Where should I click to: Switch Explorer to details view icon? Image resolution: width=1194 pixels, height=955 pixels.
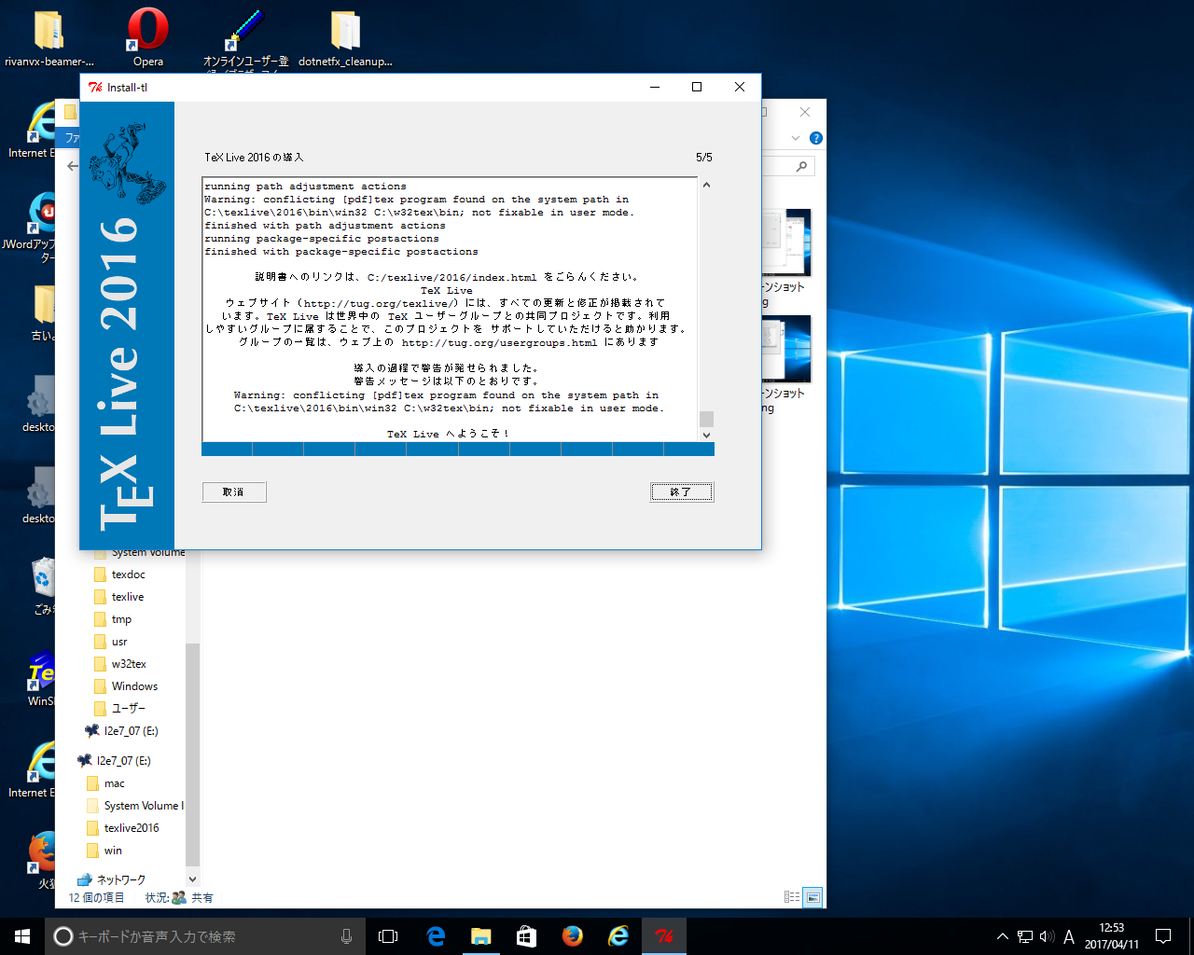coord(792,897)
